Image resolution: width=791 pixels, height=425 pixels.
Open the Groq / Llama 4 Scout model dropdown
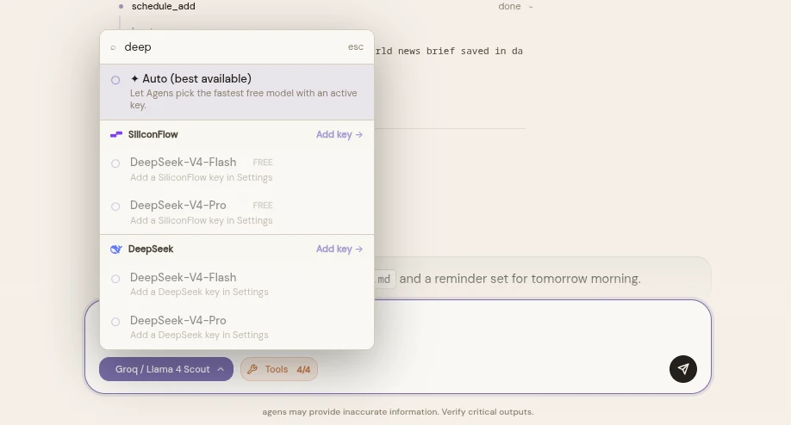166,369
